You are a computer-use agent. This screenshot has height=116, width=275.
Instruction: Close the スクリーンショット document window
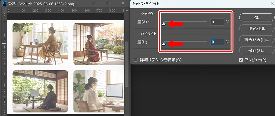coord(123,3)
